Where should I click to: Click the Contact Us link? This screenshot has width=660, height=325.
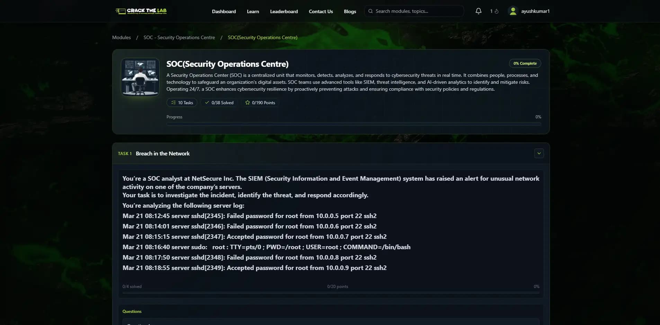point(320,11)
